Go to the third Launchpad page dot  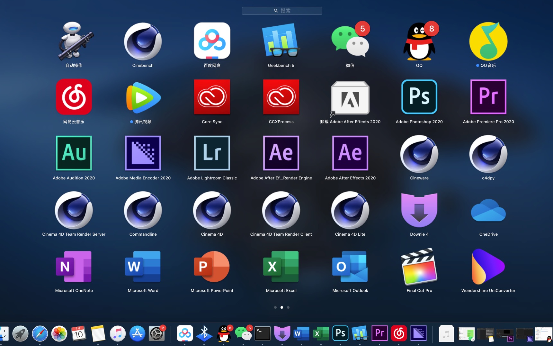(x=288, y=307)
